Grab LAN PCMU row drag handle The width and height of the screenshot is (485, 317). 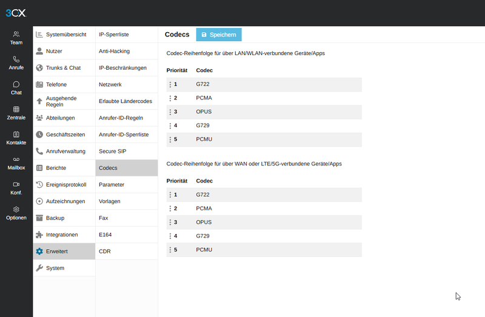[170, 139]
